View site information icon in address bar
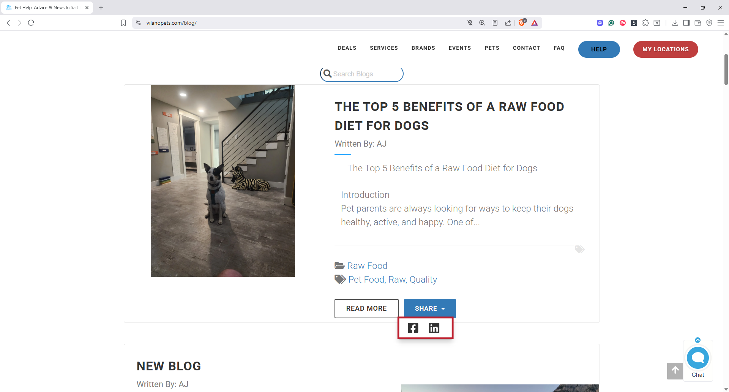The width and height of the screenshot is (729, 392). (139, 23)
